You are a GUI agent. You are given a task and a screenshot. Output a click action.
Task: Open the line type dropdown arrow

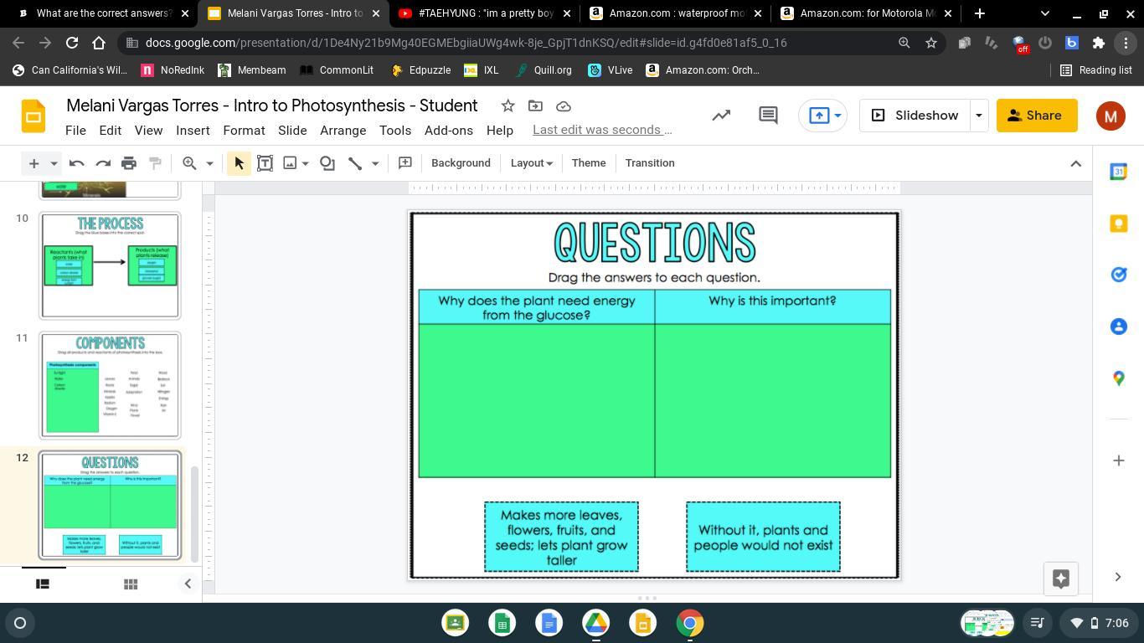(x=375, y=163)
